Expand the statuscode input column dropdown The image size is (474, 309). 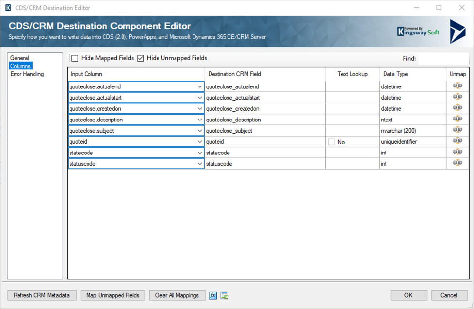click(x=199, y=164)
